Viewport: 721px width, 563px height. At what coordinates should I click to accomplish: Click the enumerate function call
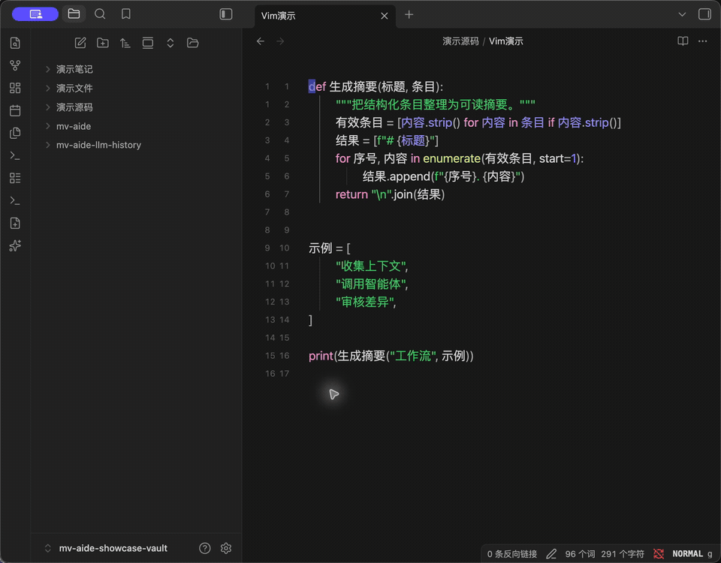(451, 158)
